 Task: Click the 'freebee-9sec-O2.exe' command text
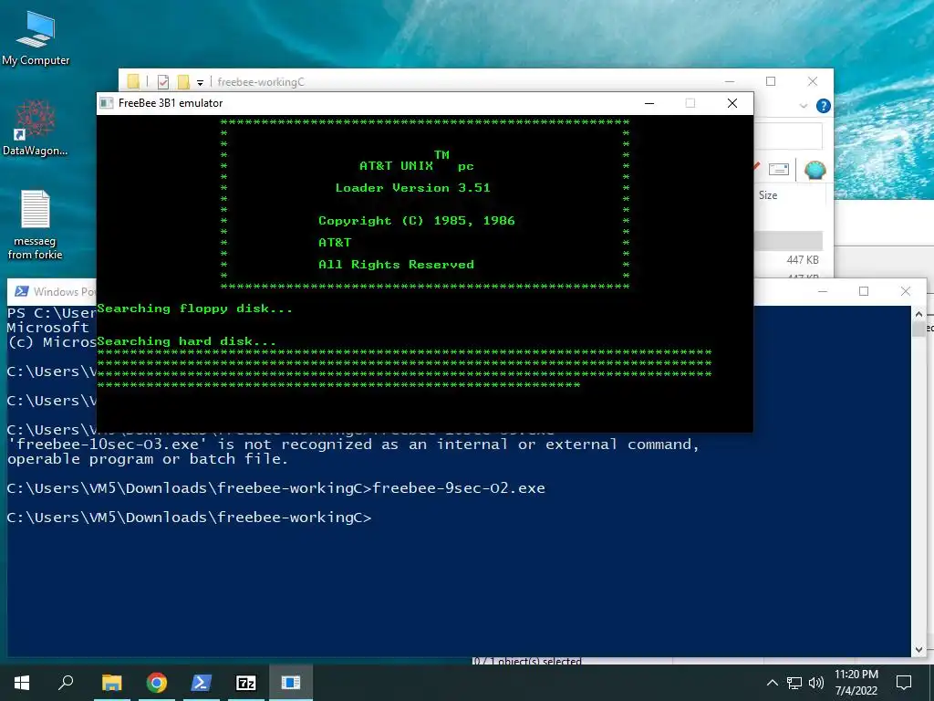coord(459,488)
